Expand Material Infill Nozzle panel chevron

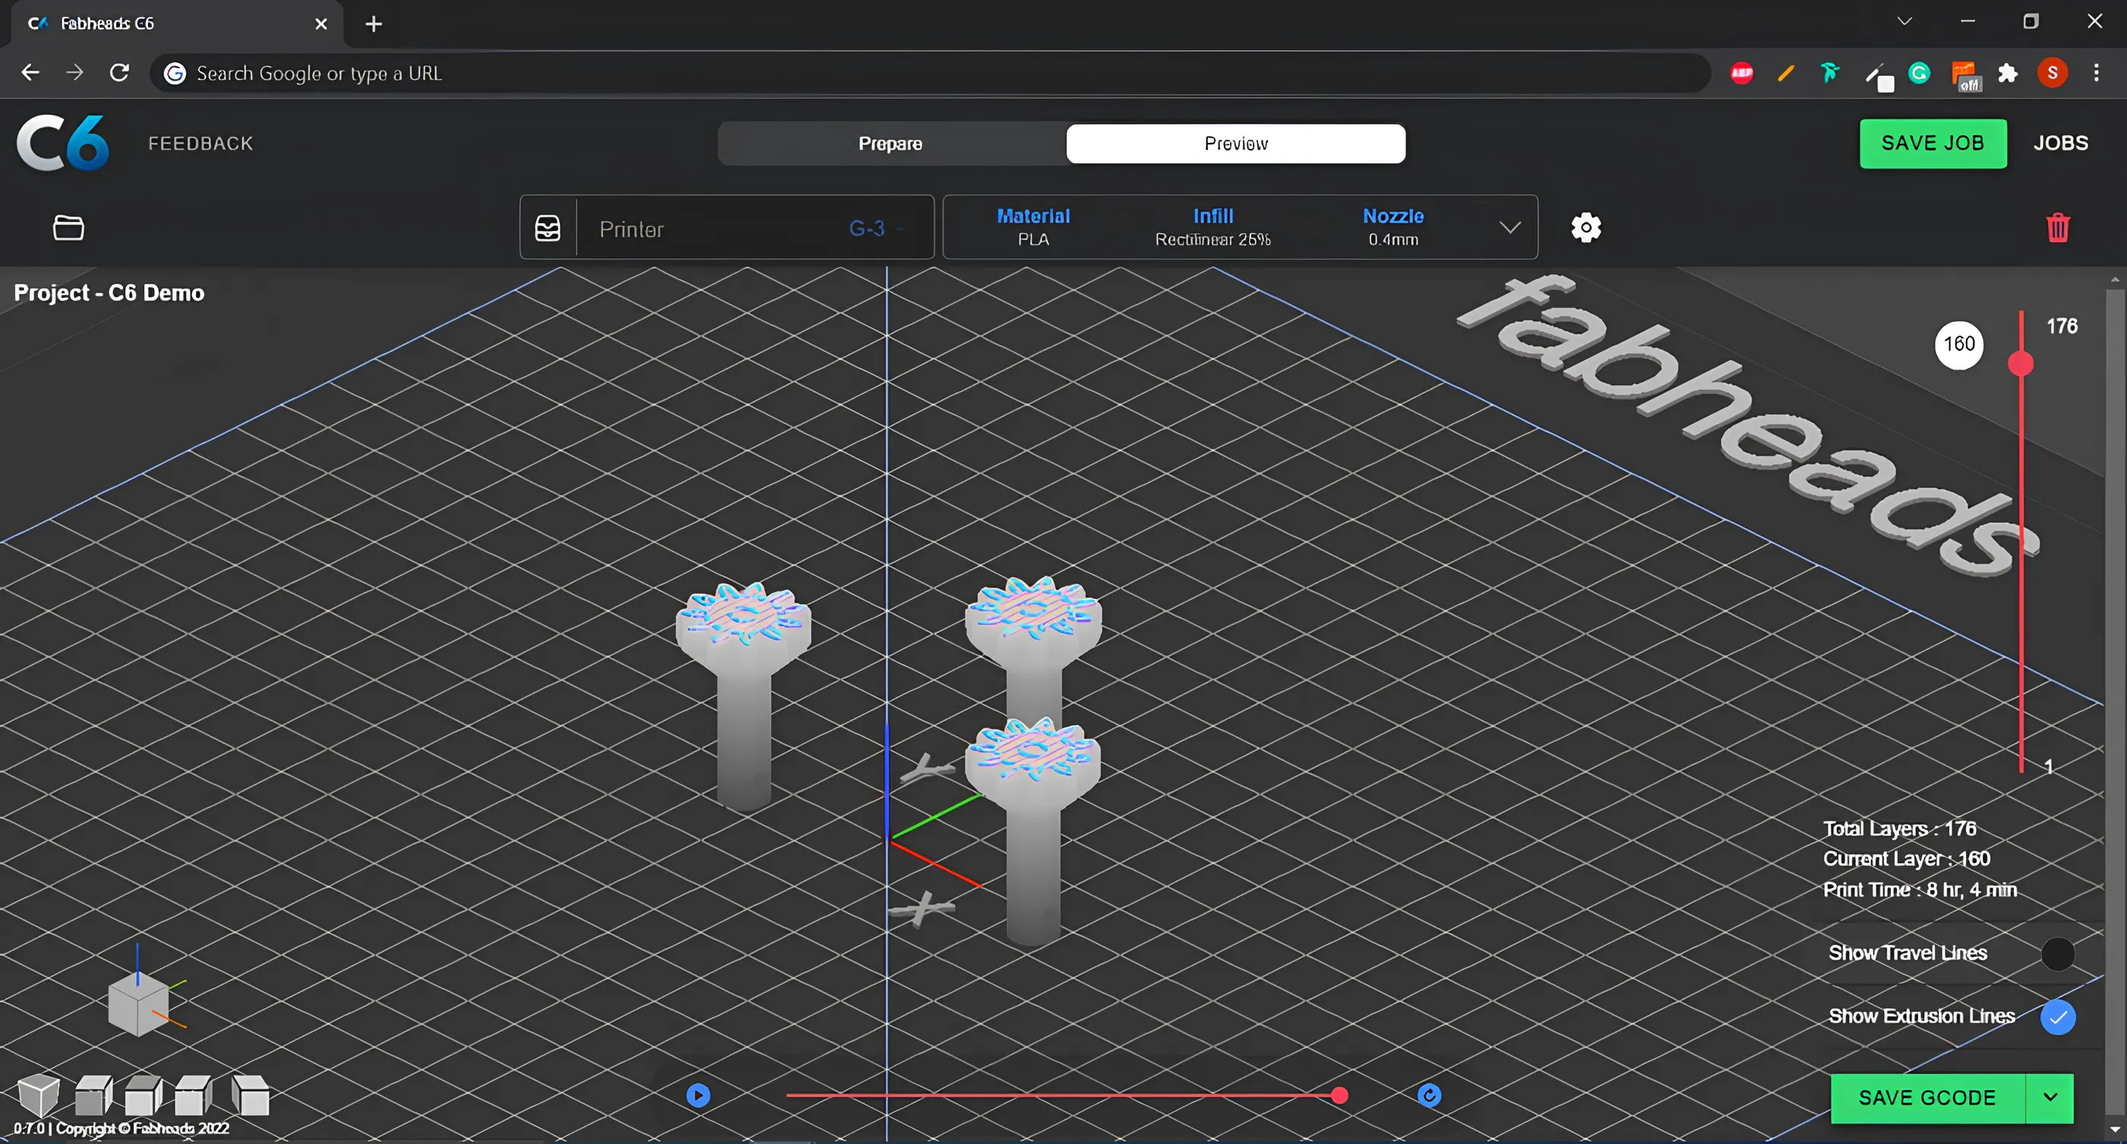pyautogui.click(x=1509, y=227)
